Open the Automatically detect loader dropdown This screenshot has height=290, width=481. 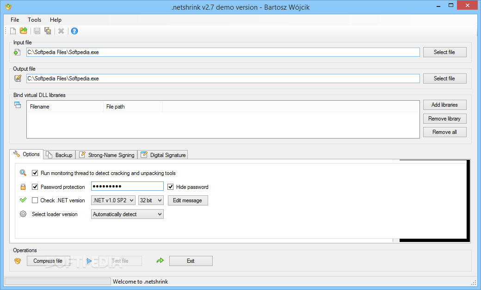(127, 214)
